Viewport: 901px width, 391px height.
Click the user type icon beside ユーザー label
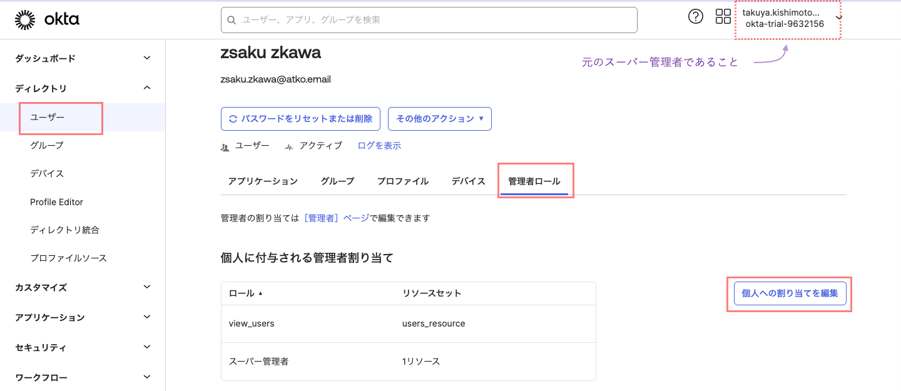(x=224, y=145)
